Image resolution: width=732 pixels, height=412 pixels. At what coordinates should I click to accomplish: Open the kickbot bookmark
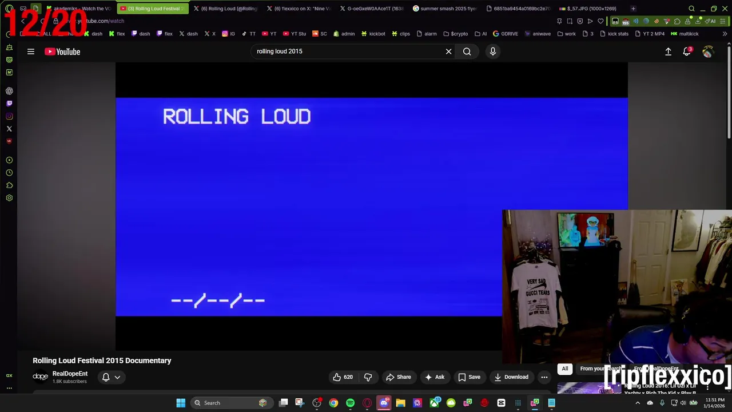[372, 34]
